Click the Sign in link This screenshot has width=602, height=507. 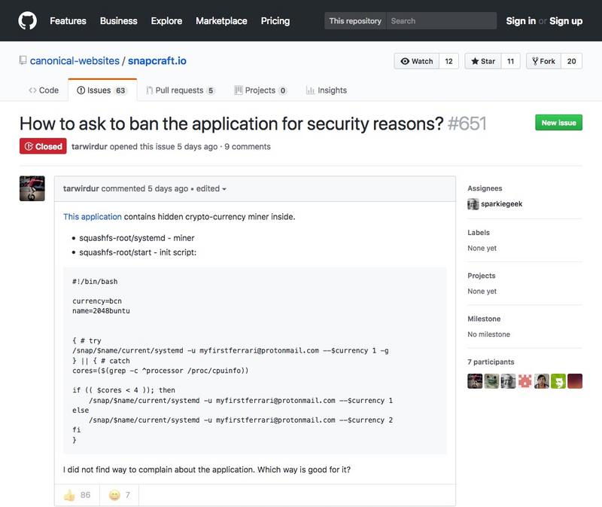pos(521,21)
